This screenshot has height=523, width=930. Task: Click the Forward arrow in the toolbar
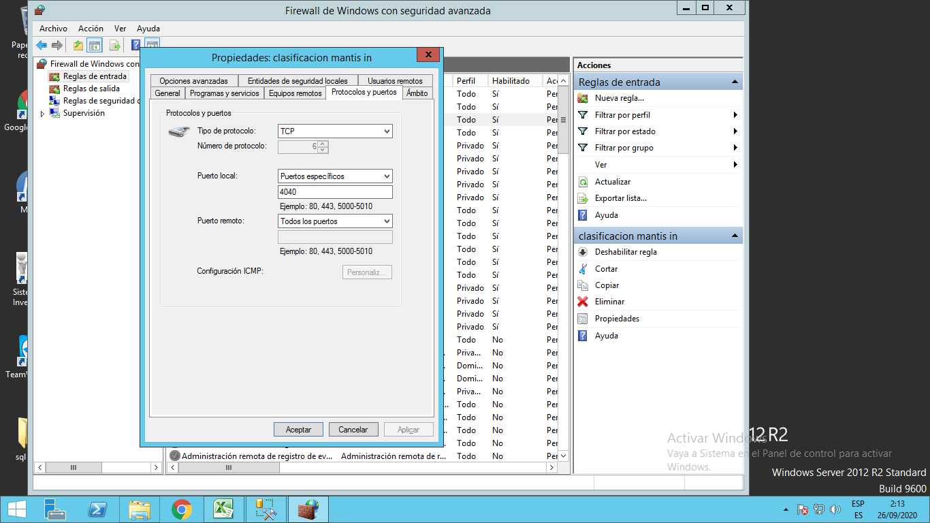pyautogui.click(x=57, y=45)
